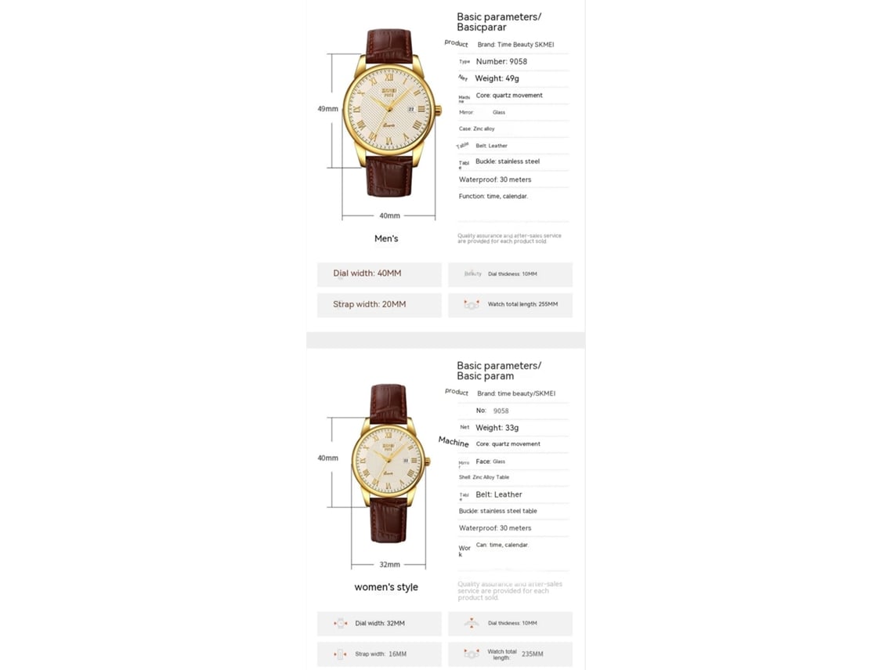Click the length icon beside Watch total length: 255MM
The image size is (893, 670).
472,304
